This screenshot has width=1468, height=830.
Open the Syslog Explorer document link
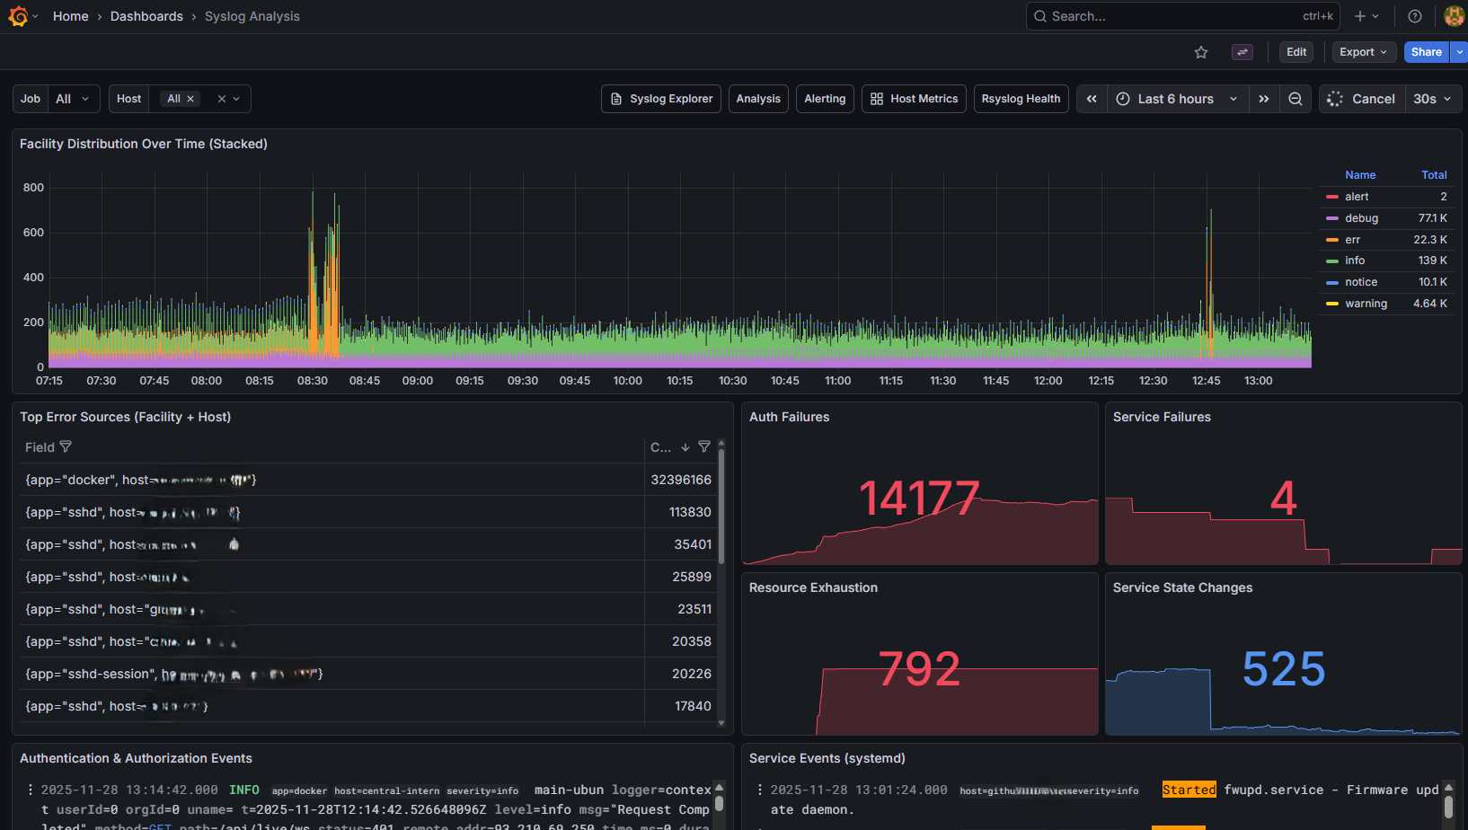coord(660,99)
